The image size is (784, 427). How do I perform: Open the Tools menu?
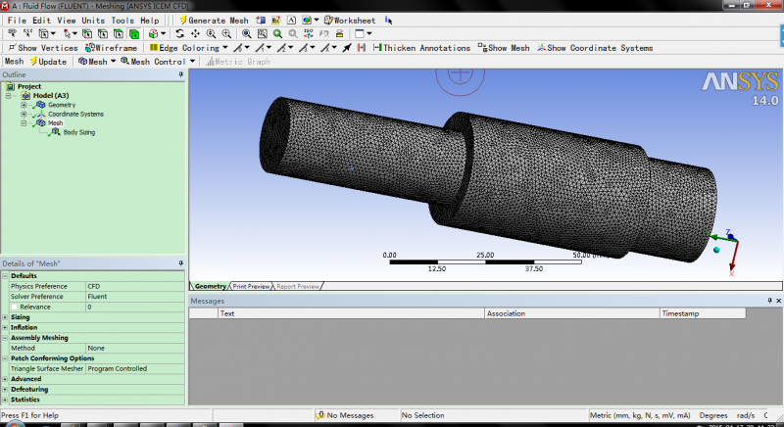pyautogui.click(x=122, y=20)
